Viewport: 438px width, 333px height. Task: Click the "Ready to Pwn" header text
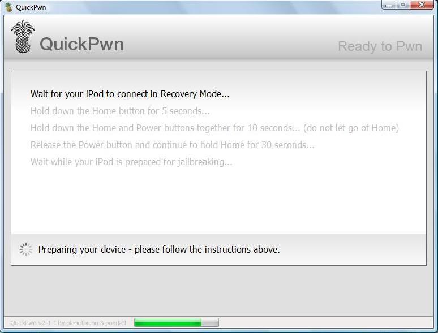[380, 46]
